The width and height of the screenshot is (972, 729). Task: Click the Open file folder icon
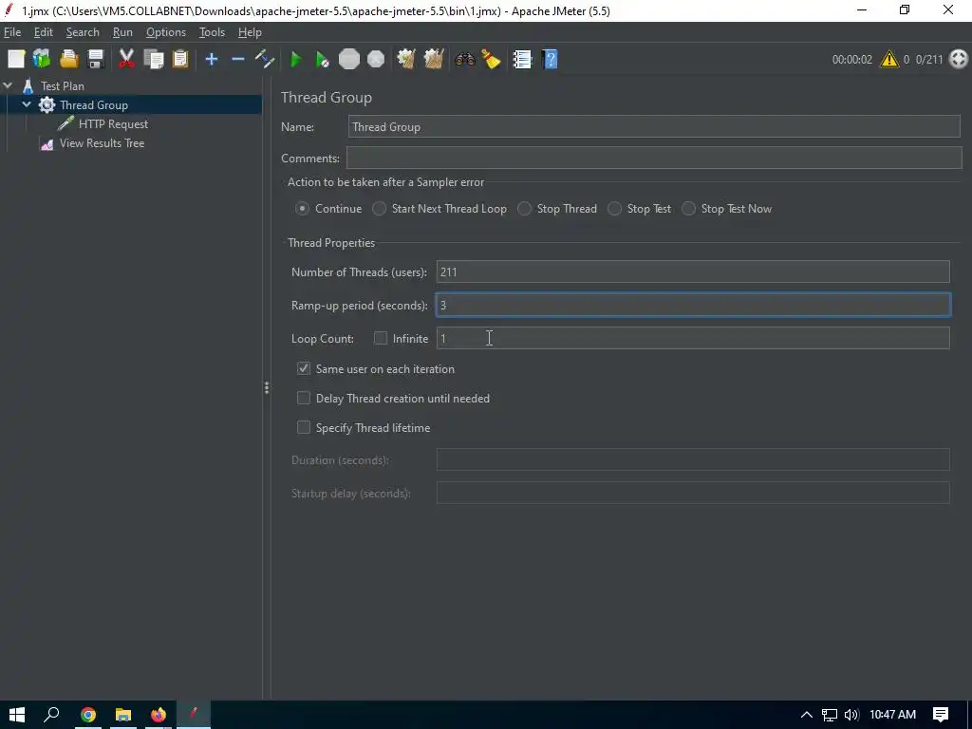[x=68, y=60]
